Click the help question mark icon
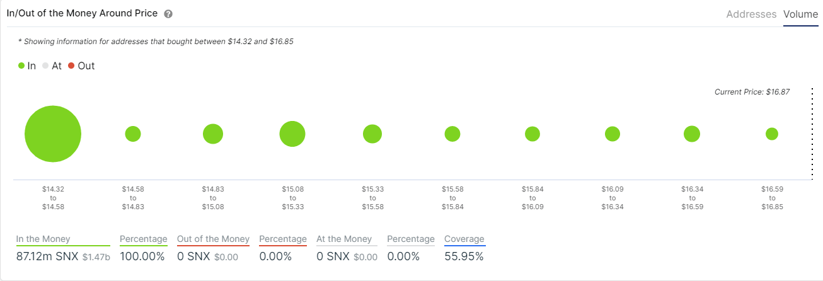The height and width of the screenshot is (281, 823). tap(168, 14)
